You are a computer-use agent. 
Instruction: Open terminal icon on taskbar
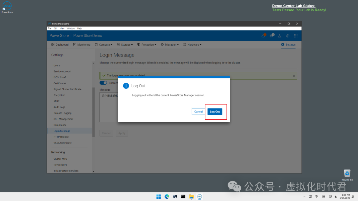(183, 196)
